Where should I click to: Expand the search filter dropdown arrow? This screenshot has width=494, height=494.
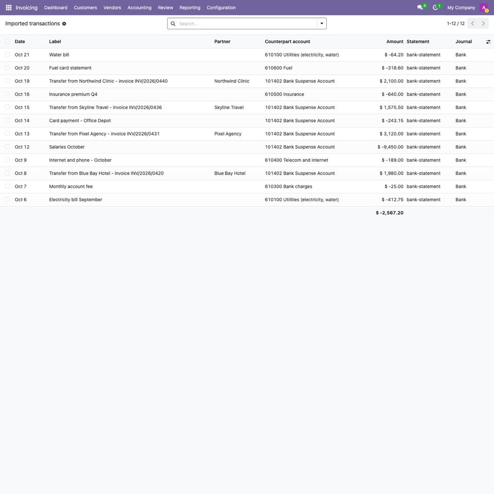click(322, 24)
